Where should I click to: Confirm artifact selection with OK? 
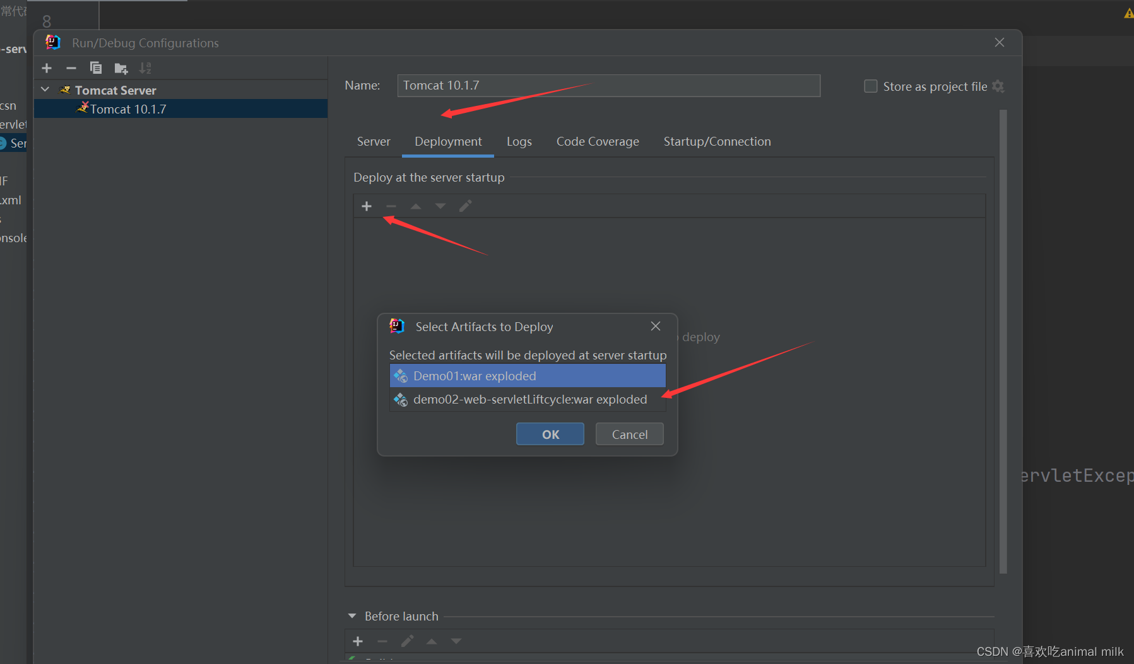[x=550, y=434]
